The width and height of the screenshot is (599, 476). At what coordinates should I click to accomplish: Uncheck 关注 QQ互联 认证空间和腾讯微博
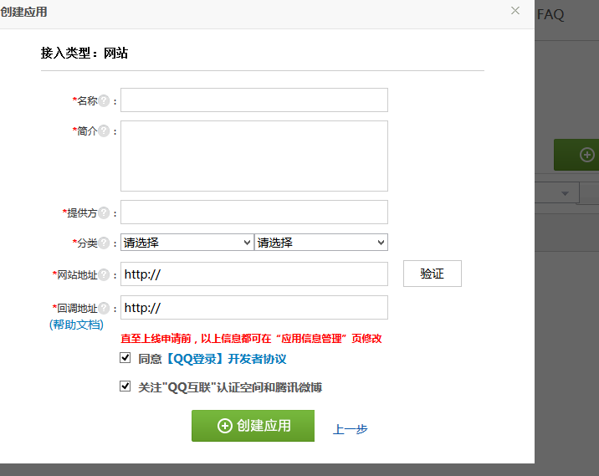[x=125, y=386]
